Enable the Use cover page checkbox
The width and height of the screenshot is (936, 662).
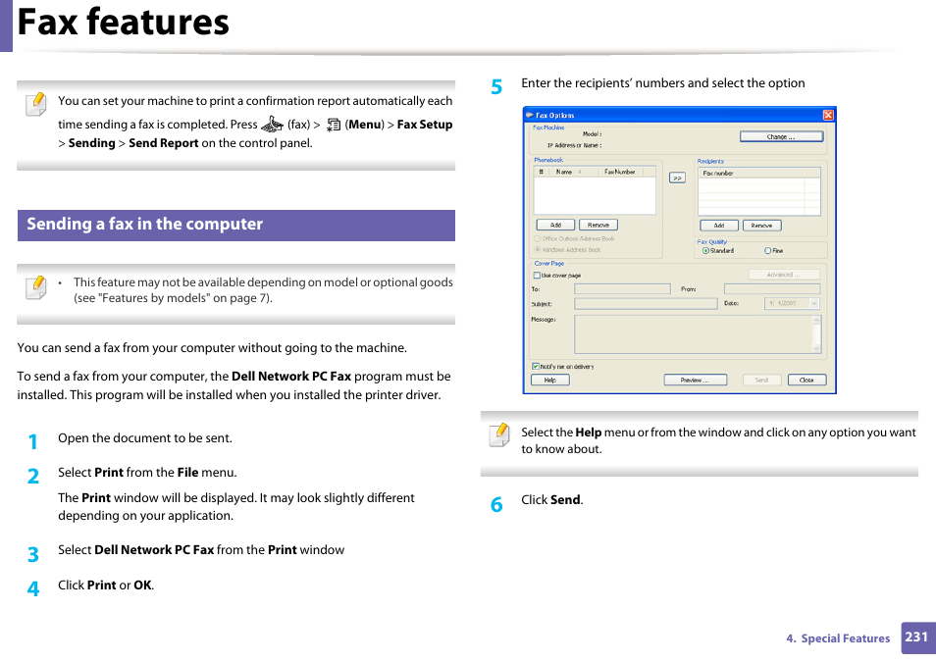tap(537, 276)
